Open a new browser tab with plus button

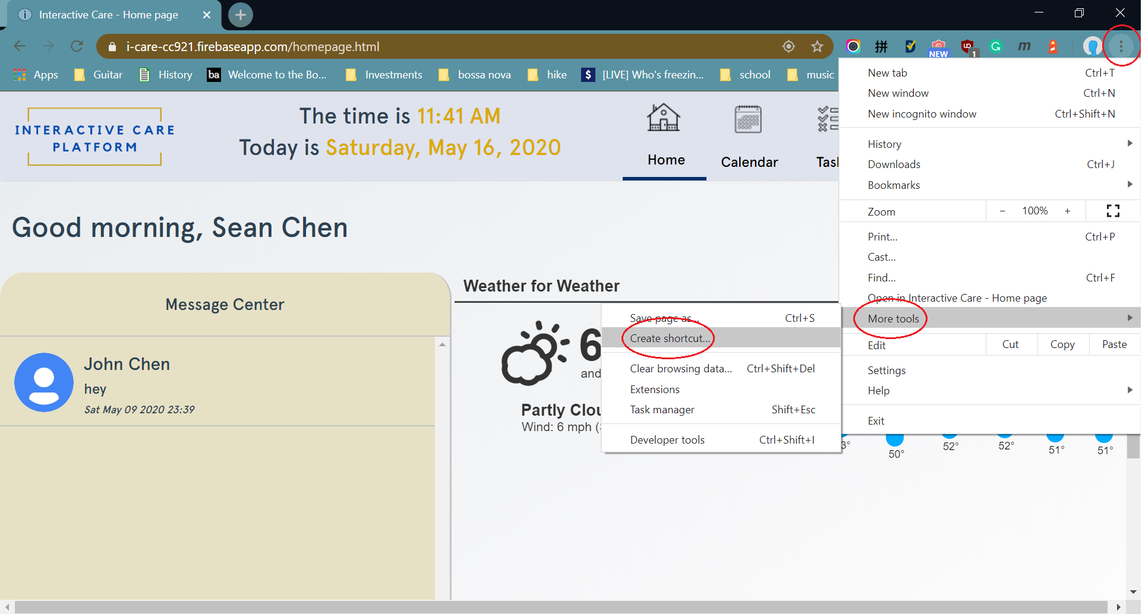click(x=241, y=15)
